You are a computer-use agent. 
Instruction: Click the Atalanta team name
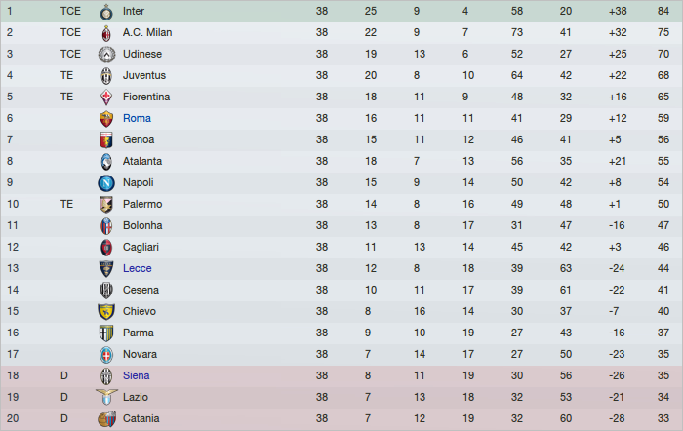[x=142, y=161]
